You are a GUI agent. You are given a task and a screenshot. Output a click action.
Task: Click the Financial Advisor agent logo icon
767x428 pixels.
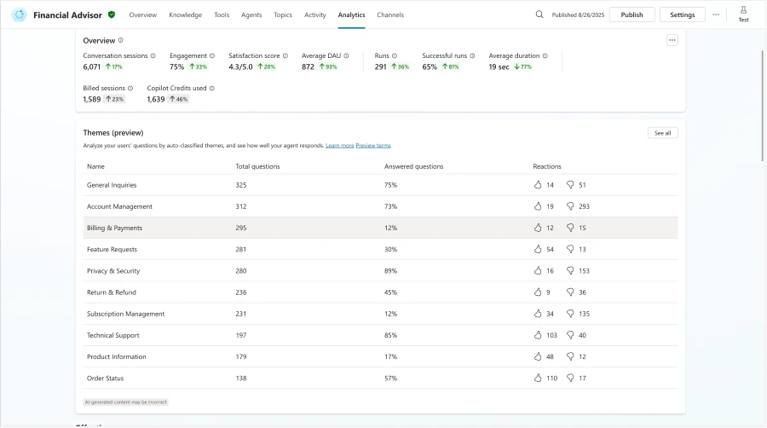pos(19,14)
